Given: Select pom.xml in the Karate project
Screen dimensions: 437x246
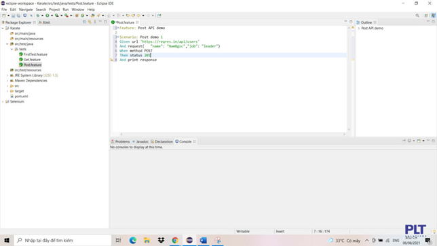Looking at the screenshot, I should (21, 96).
